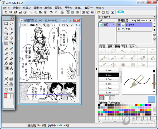
Task: Select the stamp tool in toolbox
Action: 11,84
